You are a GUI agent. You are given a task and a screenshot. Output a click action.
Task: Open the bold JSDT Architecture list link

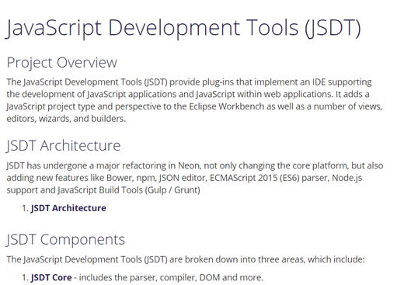click(68, 208)
